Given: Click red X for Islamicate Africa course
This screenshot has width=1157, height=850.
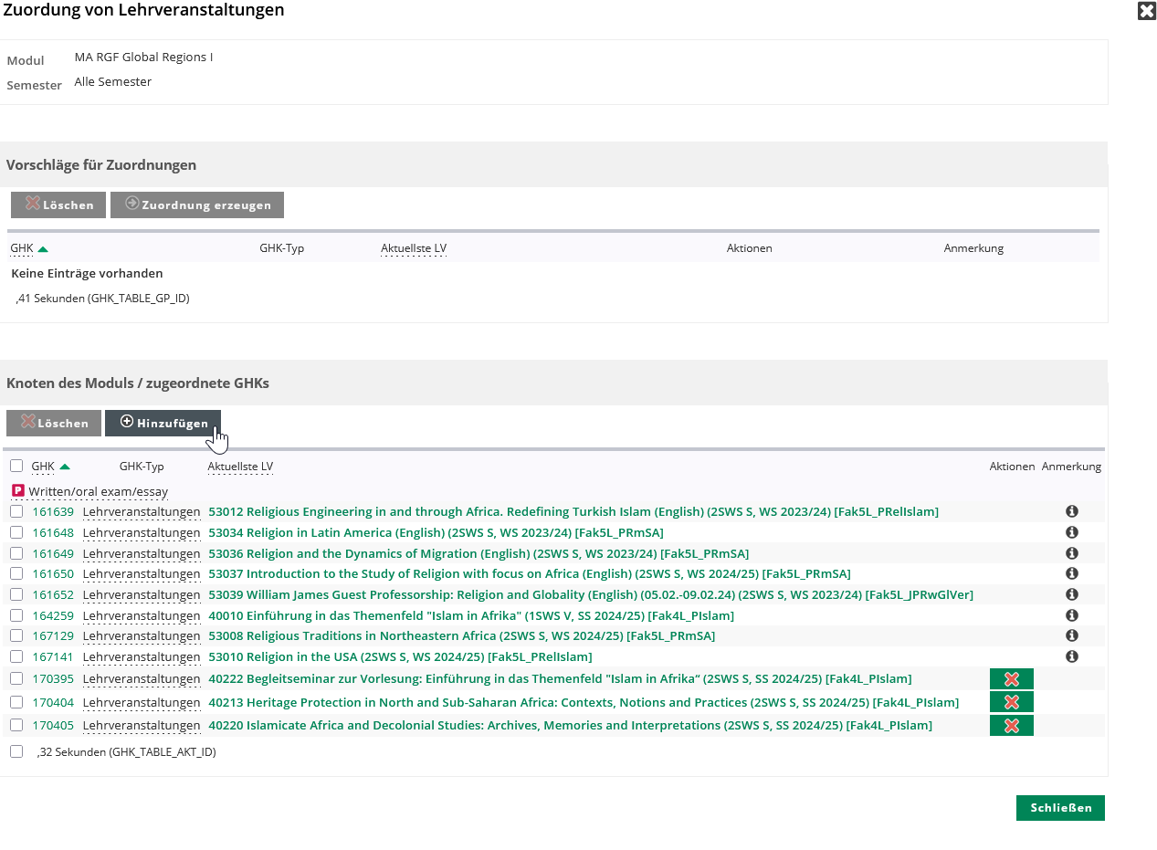Looking at the screenshot, I should pyautogui.click(x=1011, y=726).
